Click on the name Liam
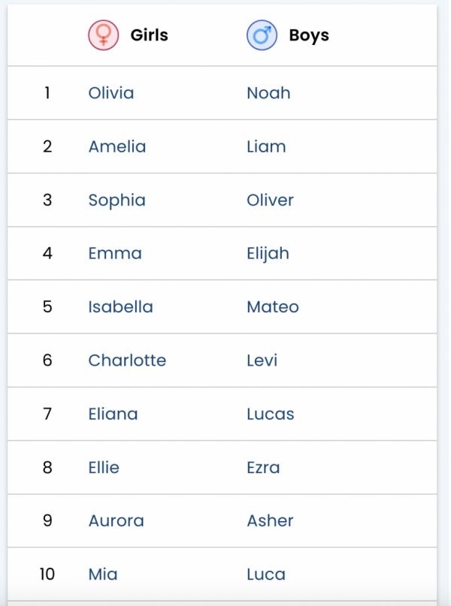Screen dimensions: 451x606 (x=266, y=146)
